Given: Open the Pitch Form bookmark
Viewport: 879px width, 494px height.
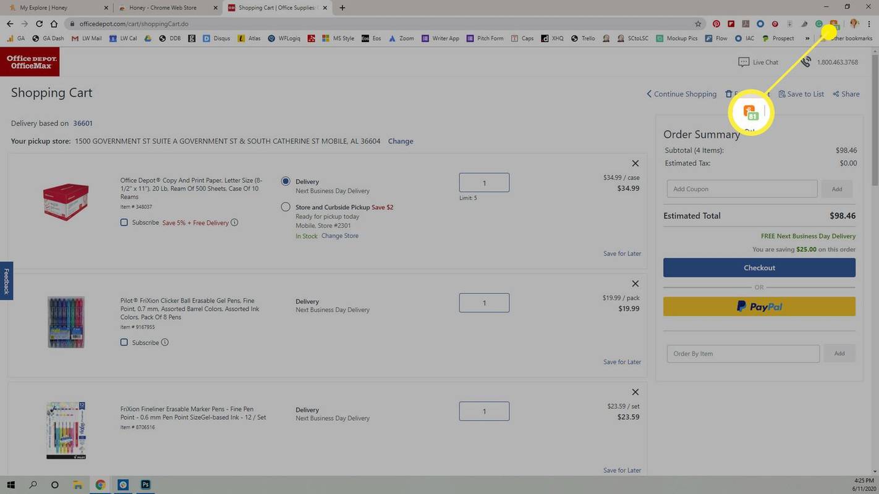Looking at the screenshot, I should [485, 38].
